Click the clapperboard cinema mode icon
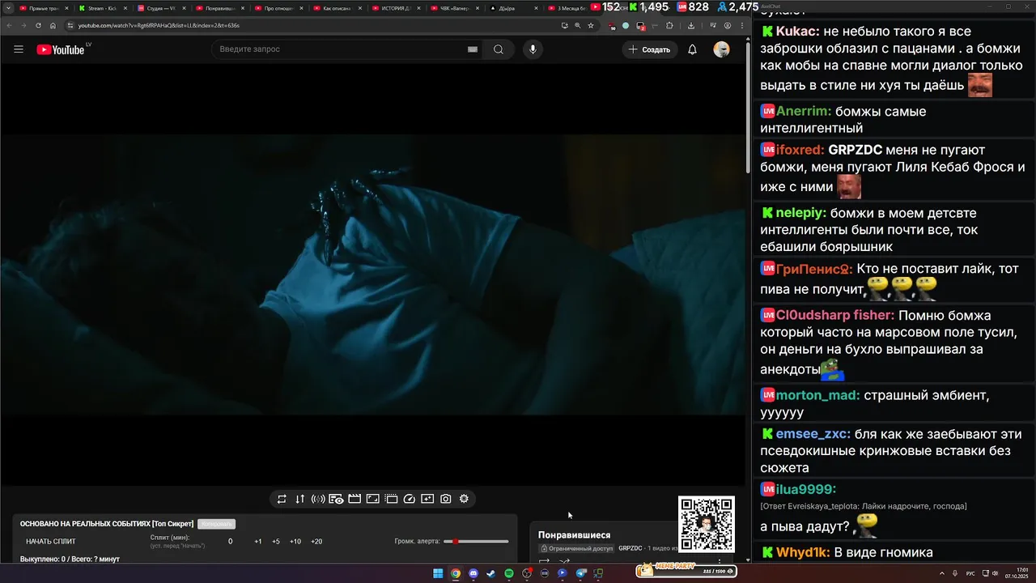The image size is (1036, 583). coord(355,499)
